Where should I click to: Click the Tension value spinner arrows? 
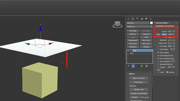coord(174,67)
